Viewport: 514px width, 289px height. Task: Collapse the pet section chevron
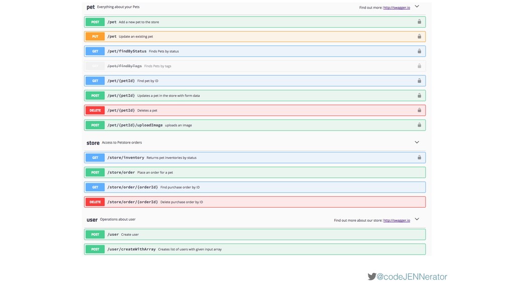tap(417, 6)
